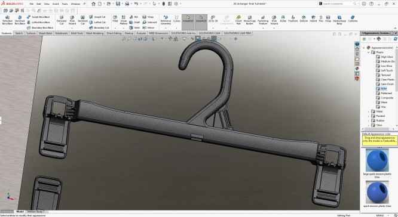
Task: Select the Revolved Boss/Base tool
Action: 20,20
